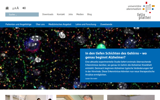This screenshot has height=100, width=160.
Task: Select the largest font size A
Action: click(x=18, y=8)
